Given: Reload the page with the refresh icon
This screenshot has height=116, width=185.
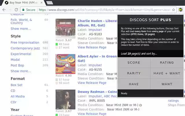Looking at the screenshot, I should (16, 10).
